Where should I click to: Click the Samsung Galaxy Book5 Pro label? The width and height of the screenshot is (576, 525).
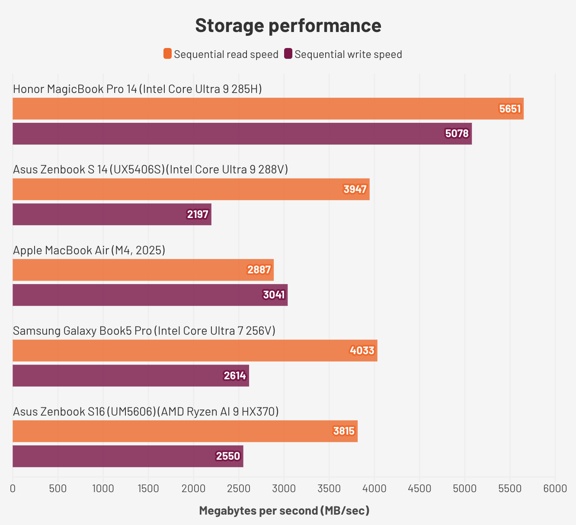tap(144, 331)
